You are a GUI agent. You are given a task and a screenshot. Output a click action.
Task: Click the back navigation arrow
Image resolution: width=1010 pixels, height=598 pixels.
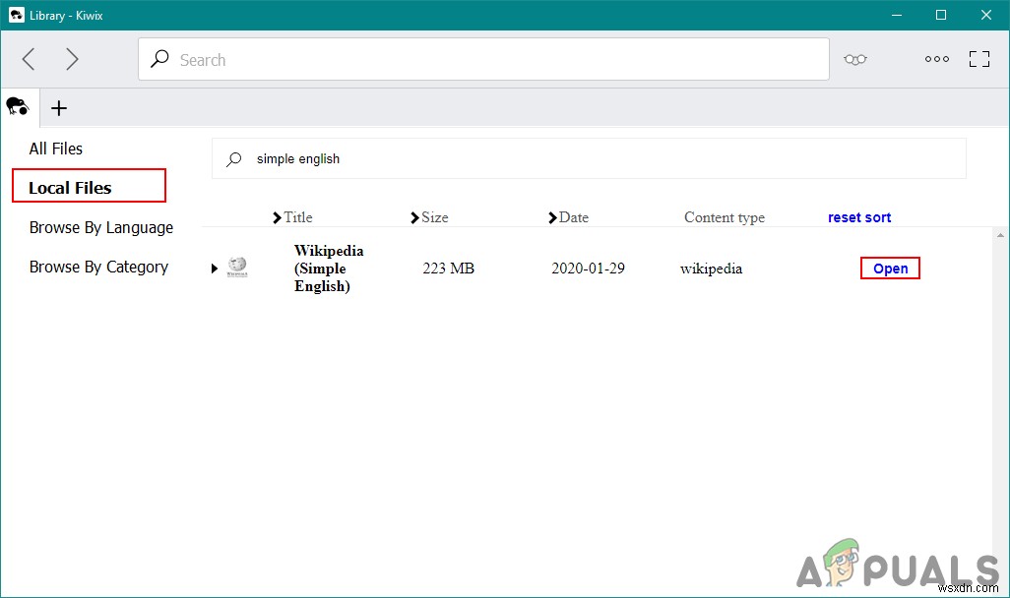pyautogui.click(x=28, y=59)
